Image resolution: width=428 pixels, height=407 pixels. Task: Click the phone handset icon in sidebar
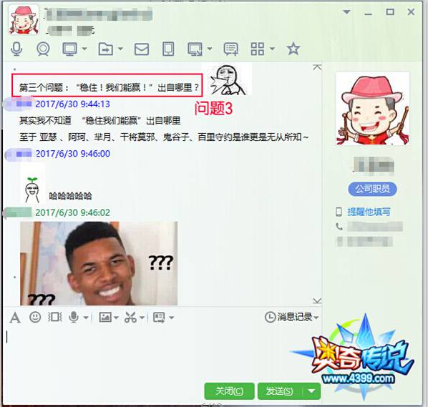339,227
